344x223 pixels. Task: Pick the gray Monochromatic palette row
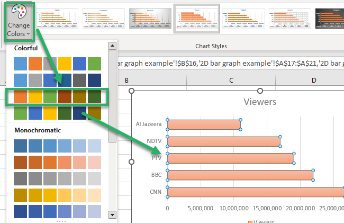tap(57, 179)
